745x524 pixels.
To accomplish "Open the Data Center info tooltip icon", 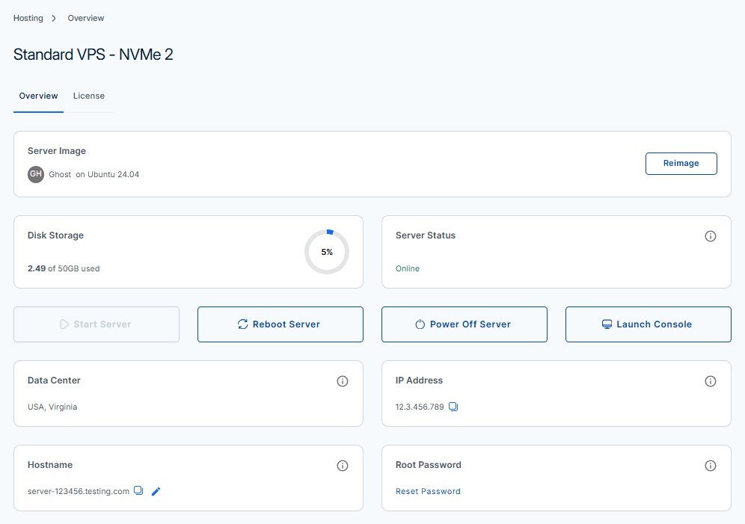I will pos(342,381).
